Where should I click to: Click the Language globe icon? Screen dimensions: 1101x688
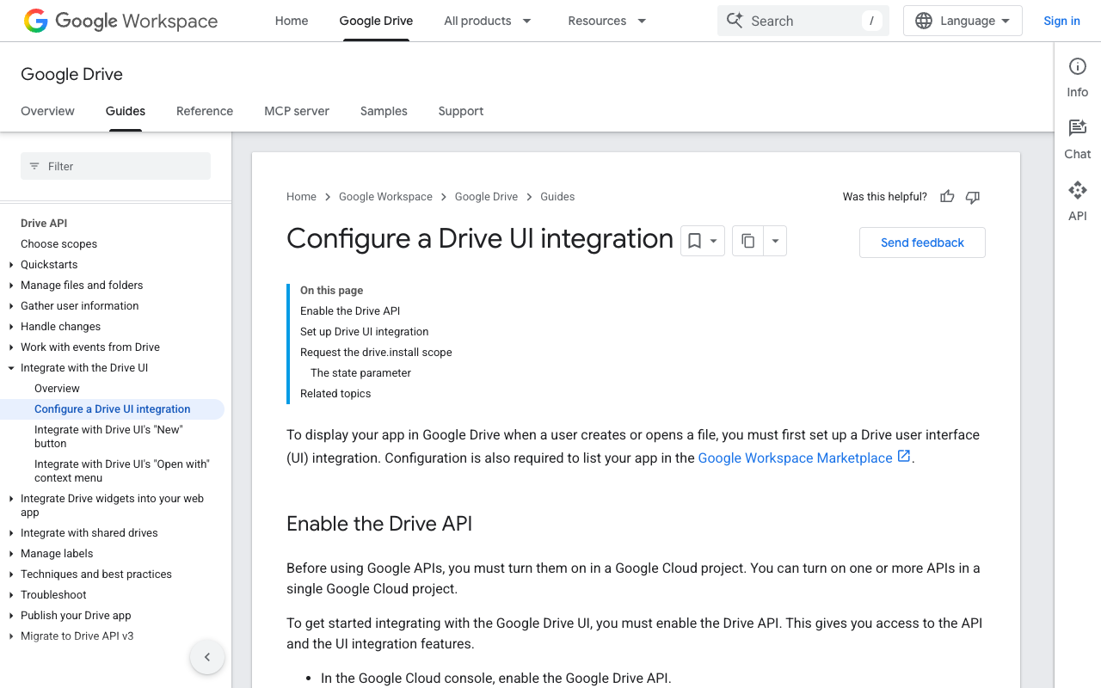924,21
